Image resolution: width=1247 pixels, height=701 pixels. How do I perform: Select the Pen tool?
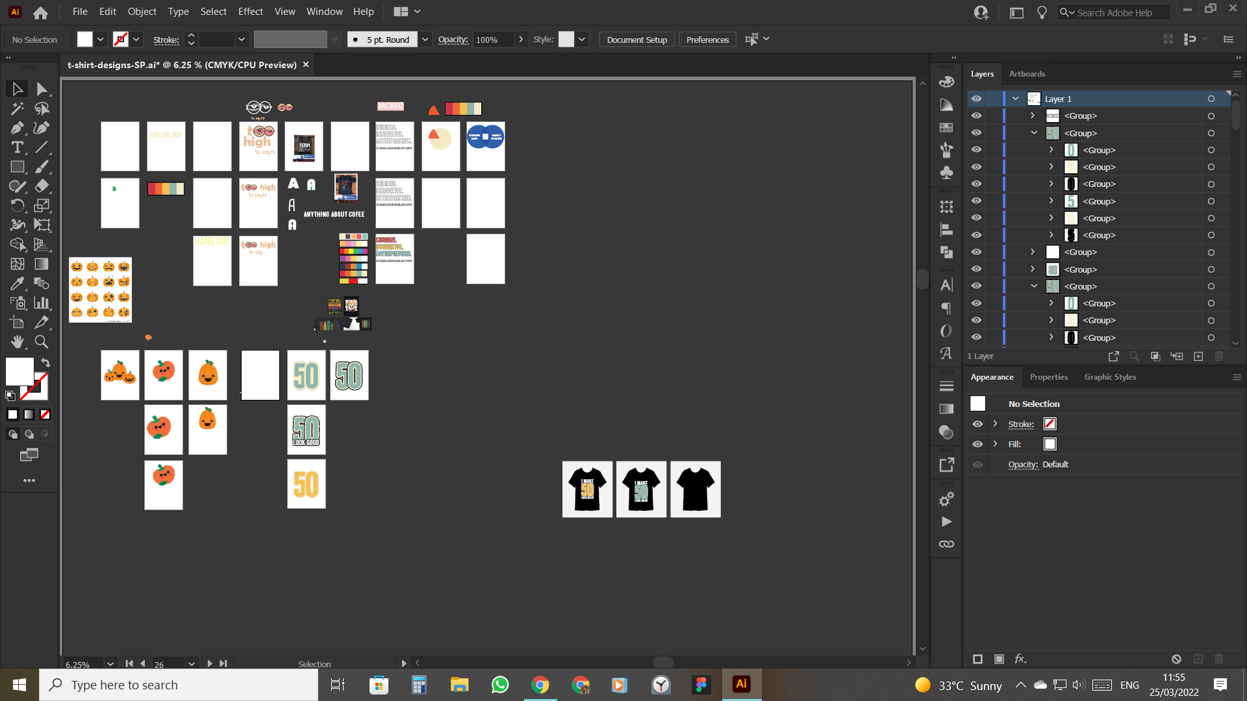point(16,128)
